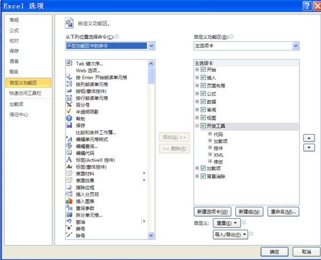Image resolution: width=321 pixels, height=260 pixels.
Task: Click info icon beside 从下列位置选择命令
Action: 117,36
